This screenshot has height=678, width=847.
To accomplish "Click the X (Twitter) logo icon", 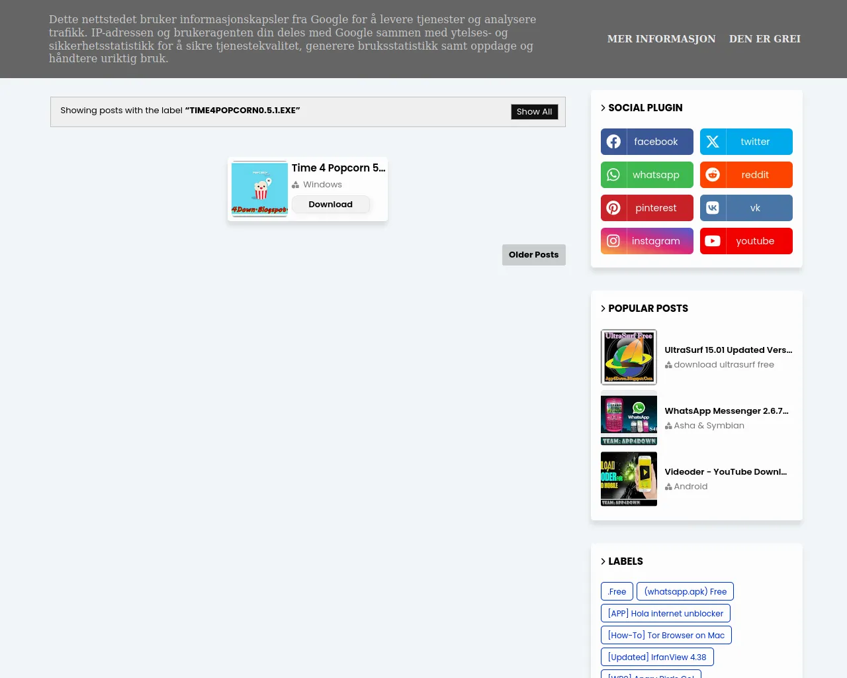I will point(713,142).
